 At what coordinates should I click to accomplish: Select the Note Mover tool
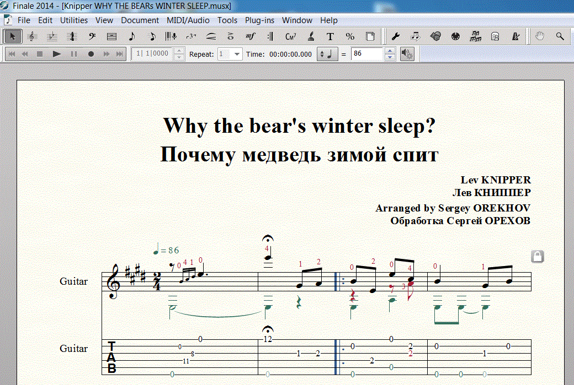(x=415, y=36)
